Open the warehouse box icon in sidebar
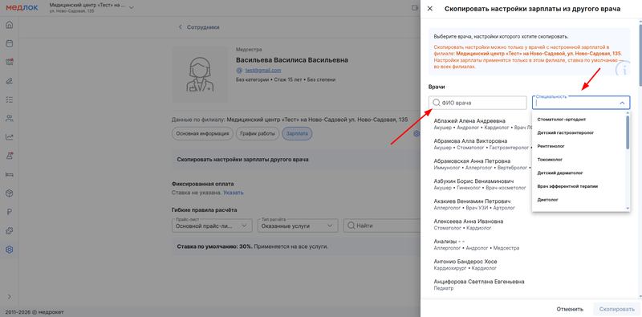The width and height of the screenshot is (642, 317). pyautogui.click(x=10, y=193)
